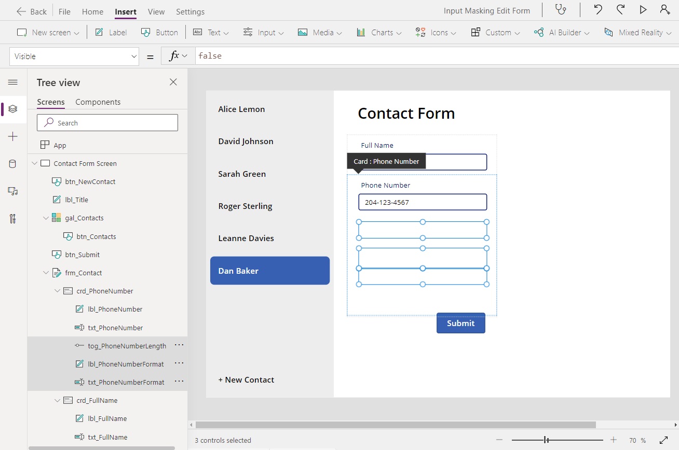679x450 pixels.
Task: Select the Dan Baker gallery item
Action: coord(269,270)
